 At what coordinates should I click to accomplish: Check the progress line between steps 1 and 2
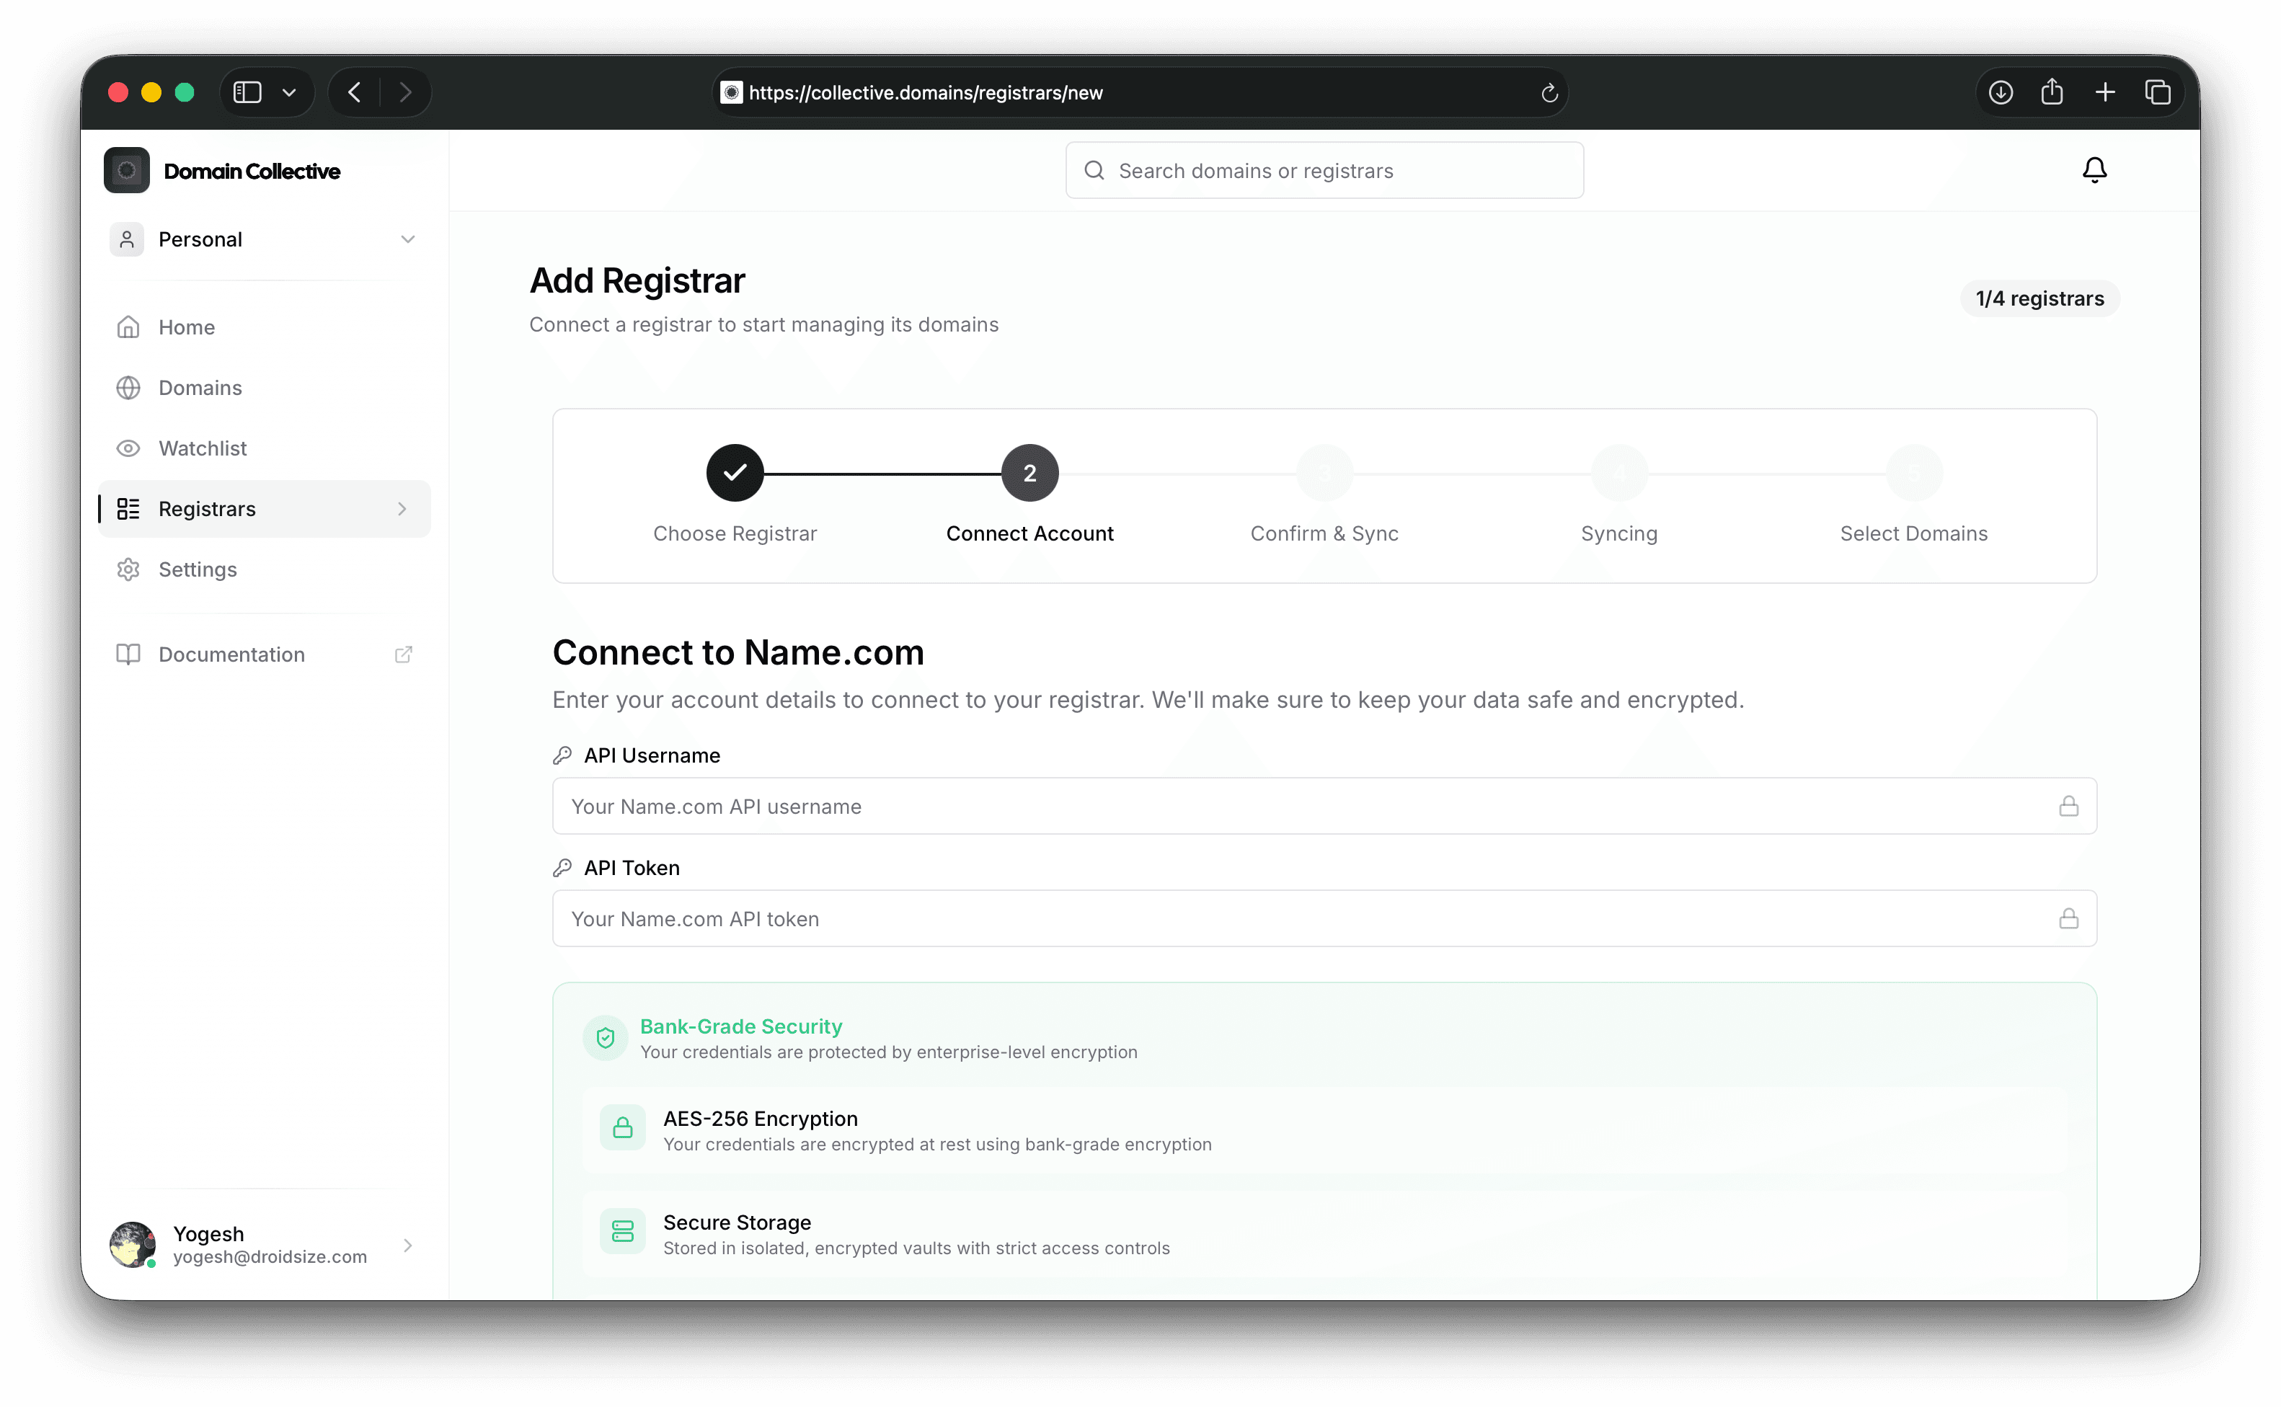[881, 472]
